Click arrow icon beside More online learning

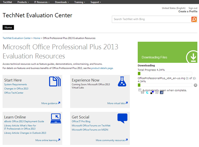pyautogui.click(x=59, y=140)
